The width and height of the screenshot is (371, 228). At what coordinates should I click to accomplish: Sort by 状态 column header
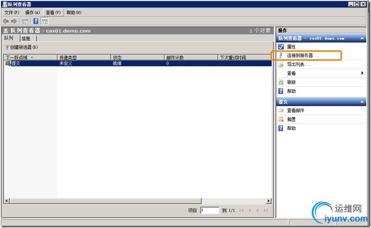pos(138,57)
